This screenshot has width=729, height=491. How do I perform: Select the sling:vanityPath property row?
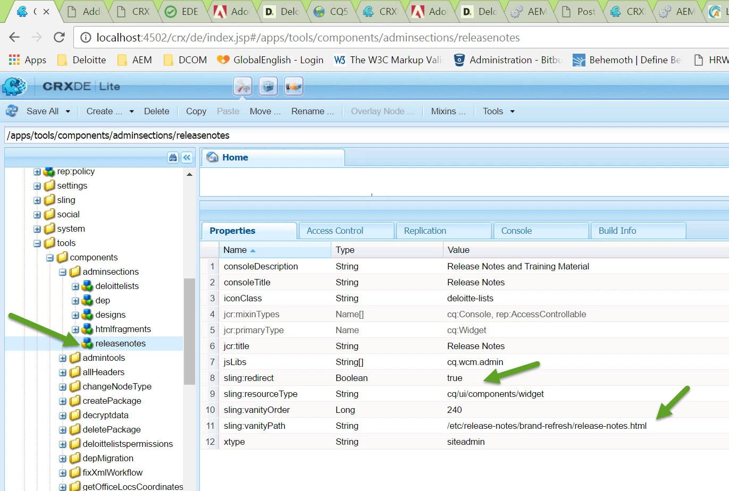click(x=464, y=426)
